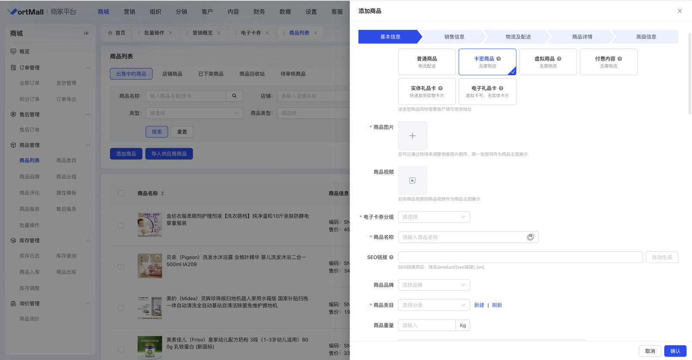692x360 pixels.
Task: Click the 确认 button
Action: [x=675, y=351]
